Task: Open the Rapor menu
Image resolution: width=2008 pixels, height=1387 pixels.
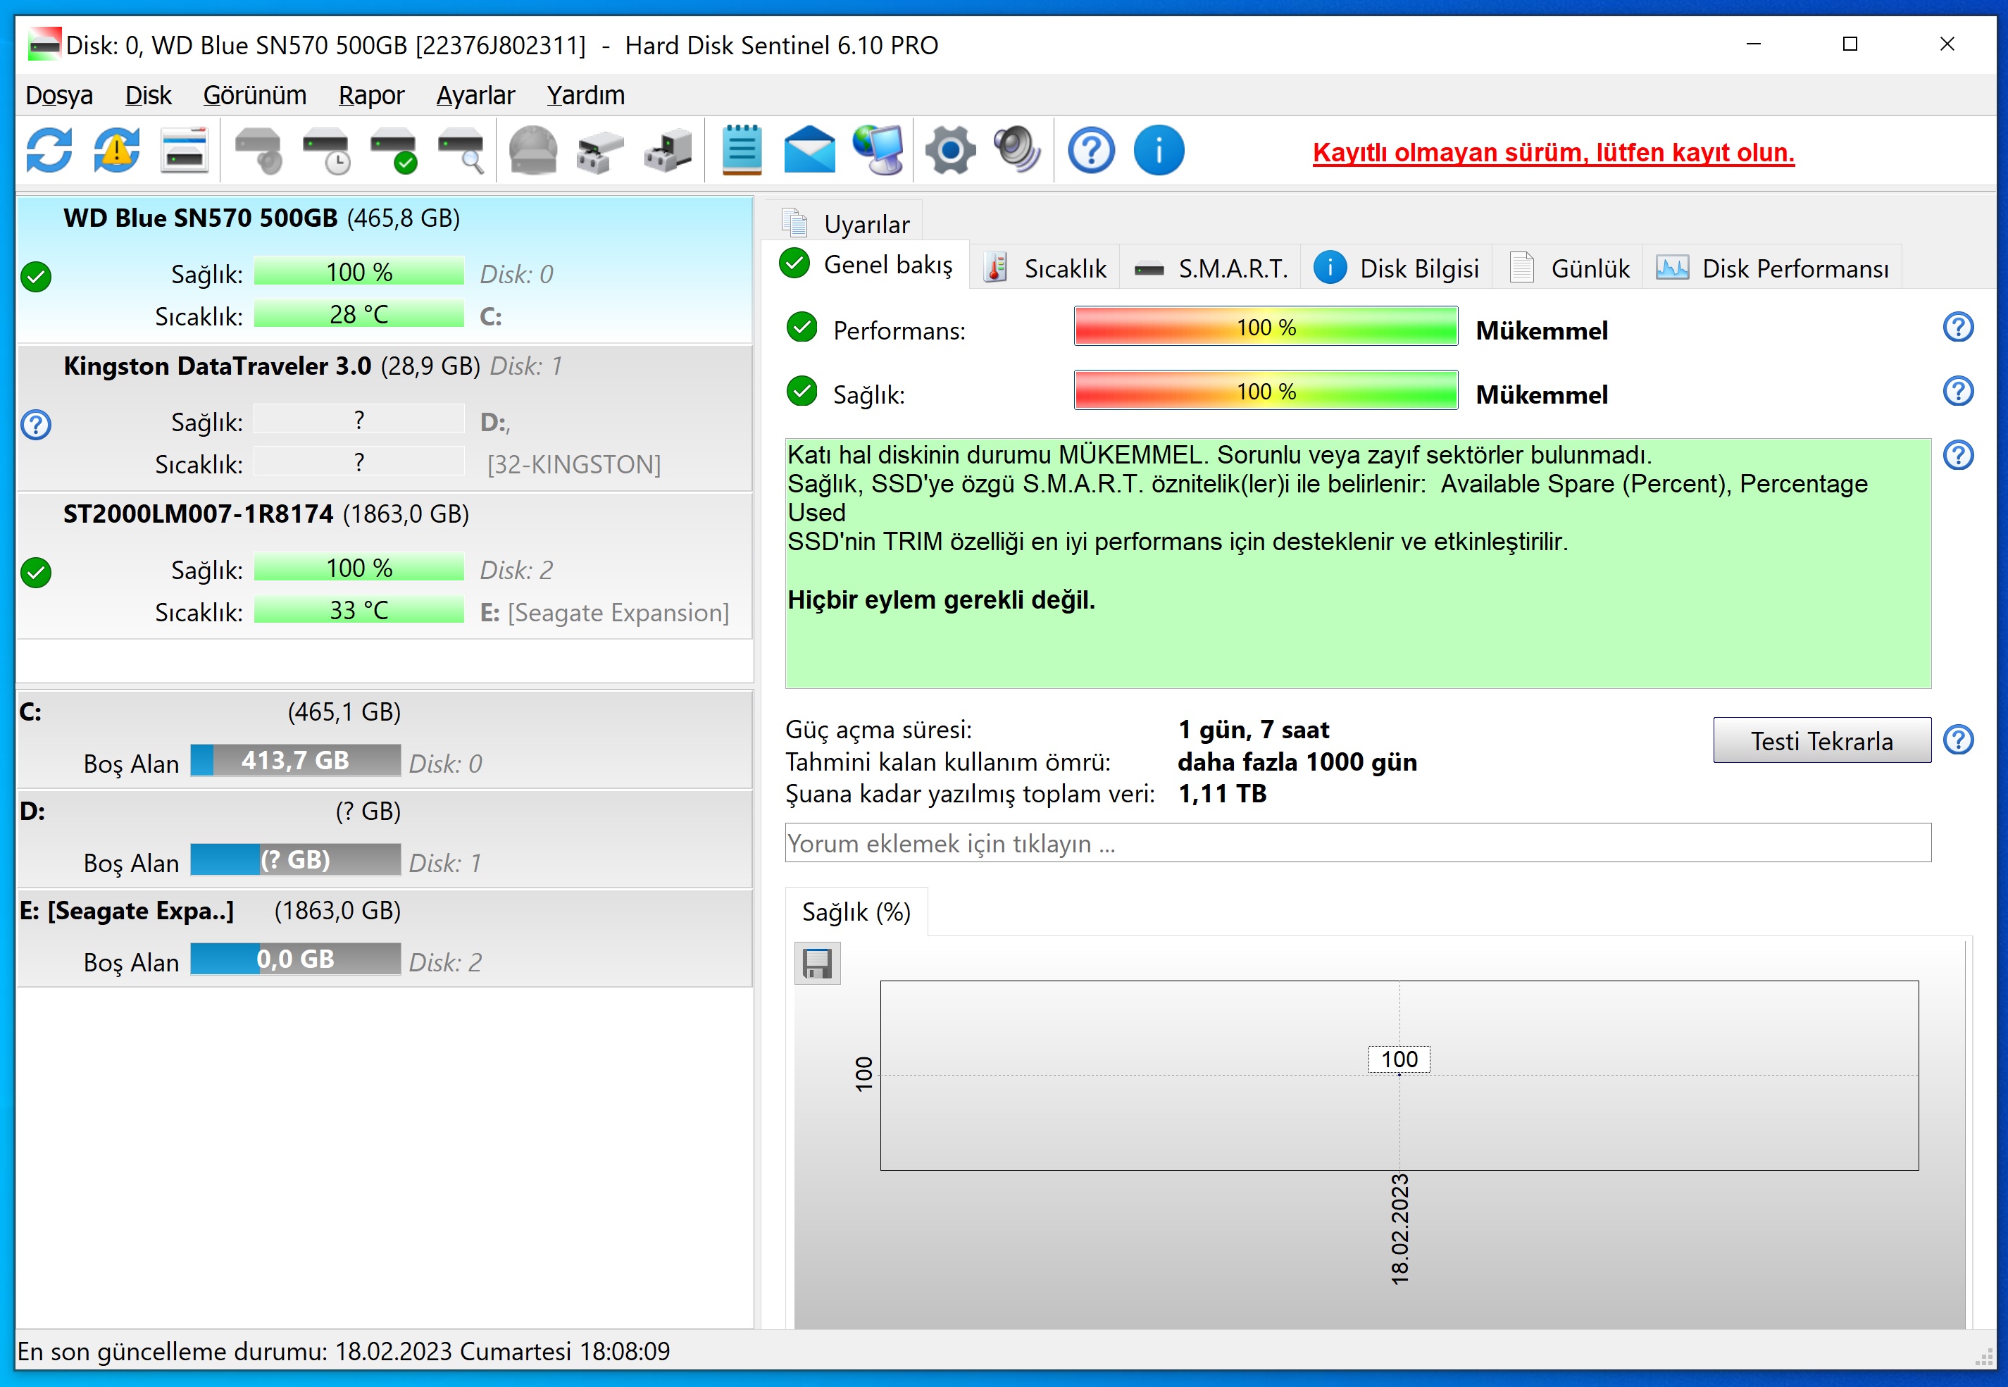Action: click(x=371, y=94)
